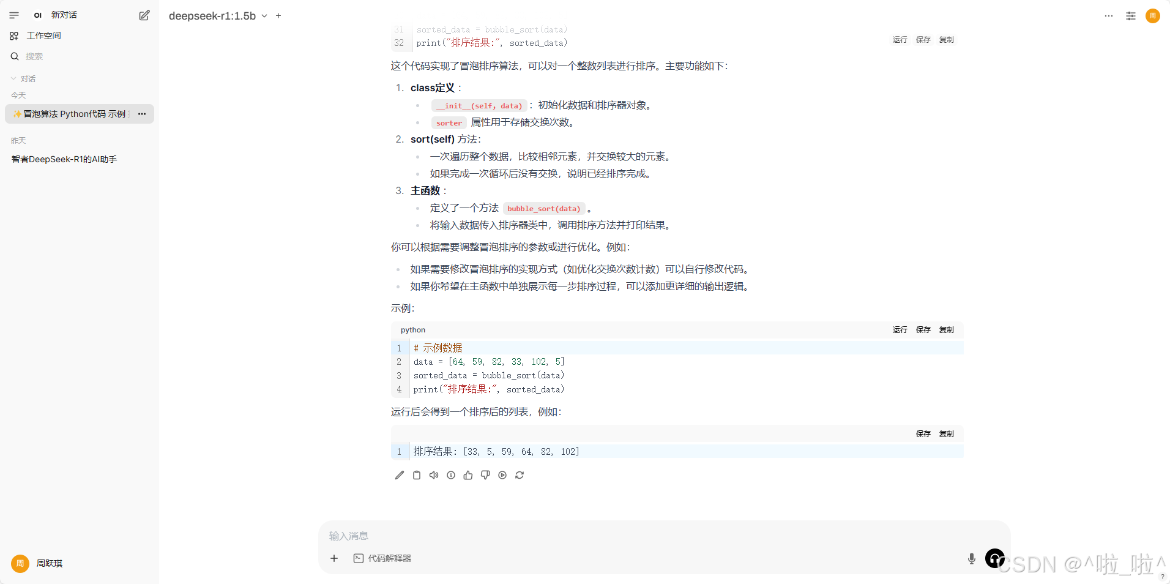Open the user profile avatar menu
This screenshot has height=584, width=1170.
(x=1153, y=16)
